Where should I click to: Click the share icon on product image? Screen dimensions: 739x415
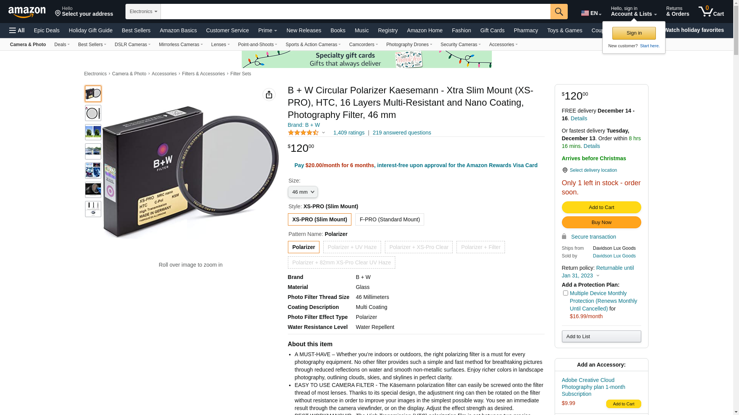(x=269, y=95)
